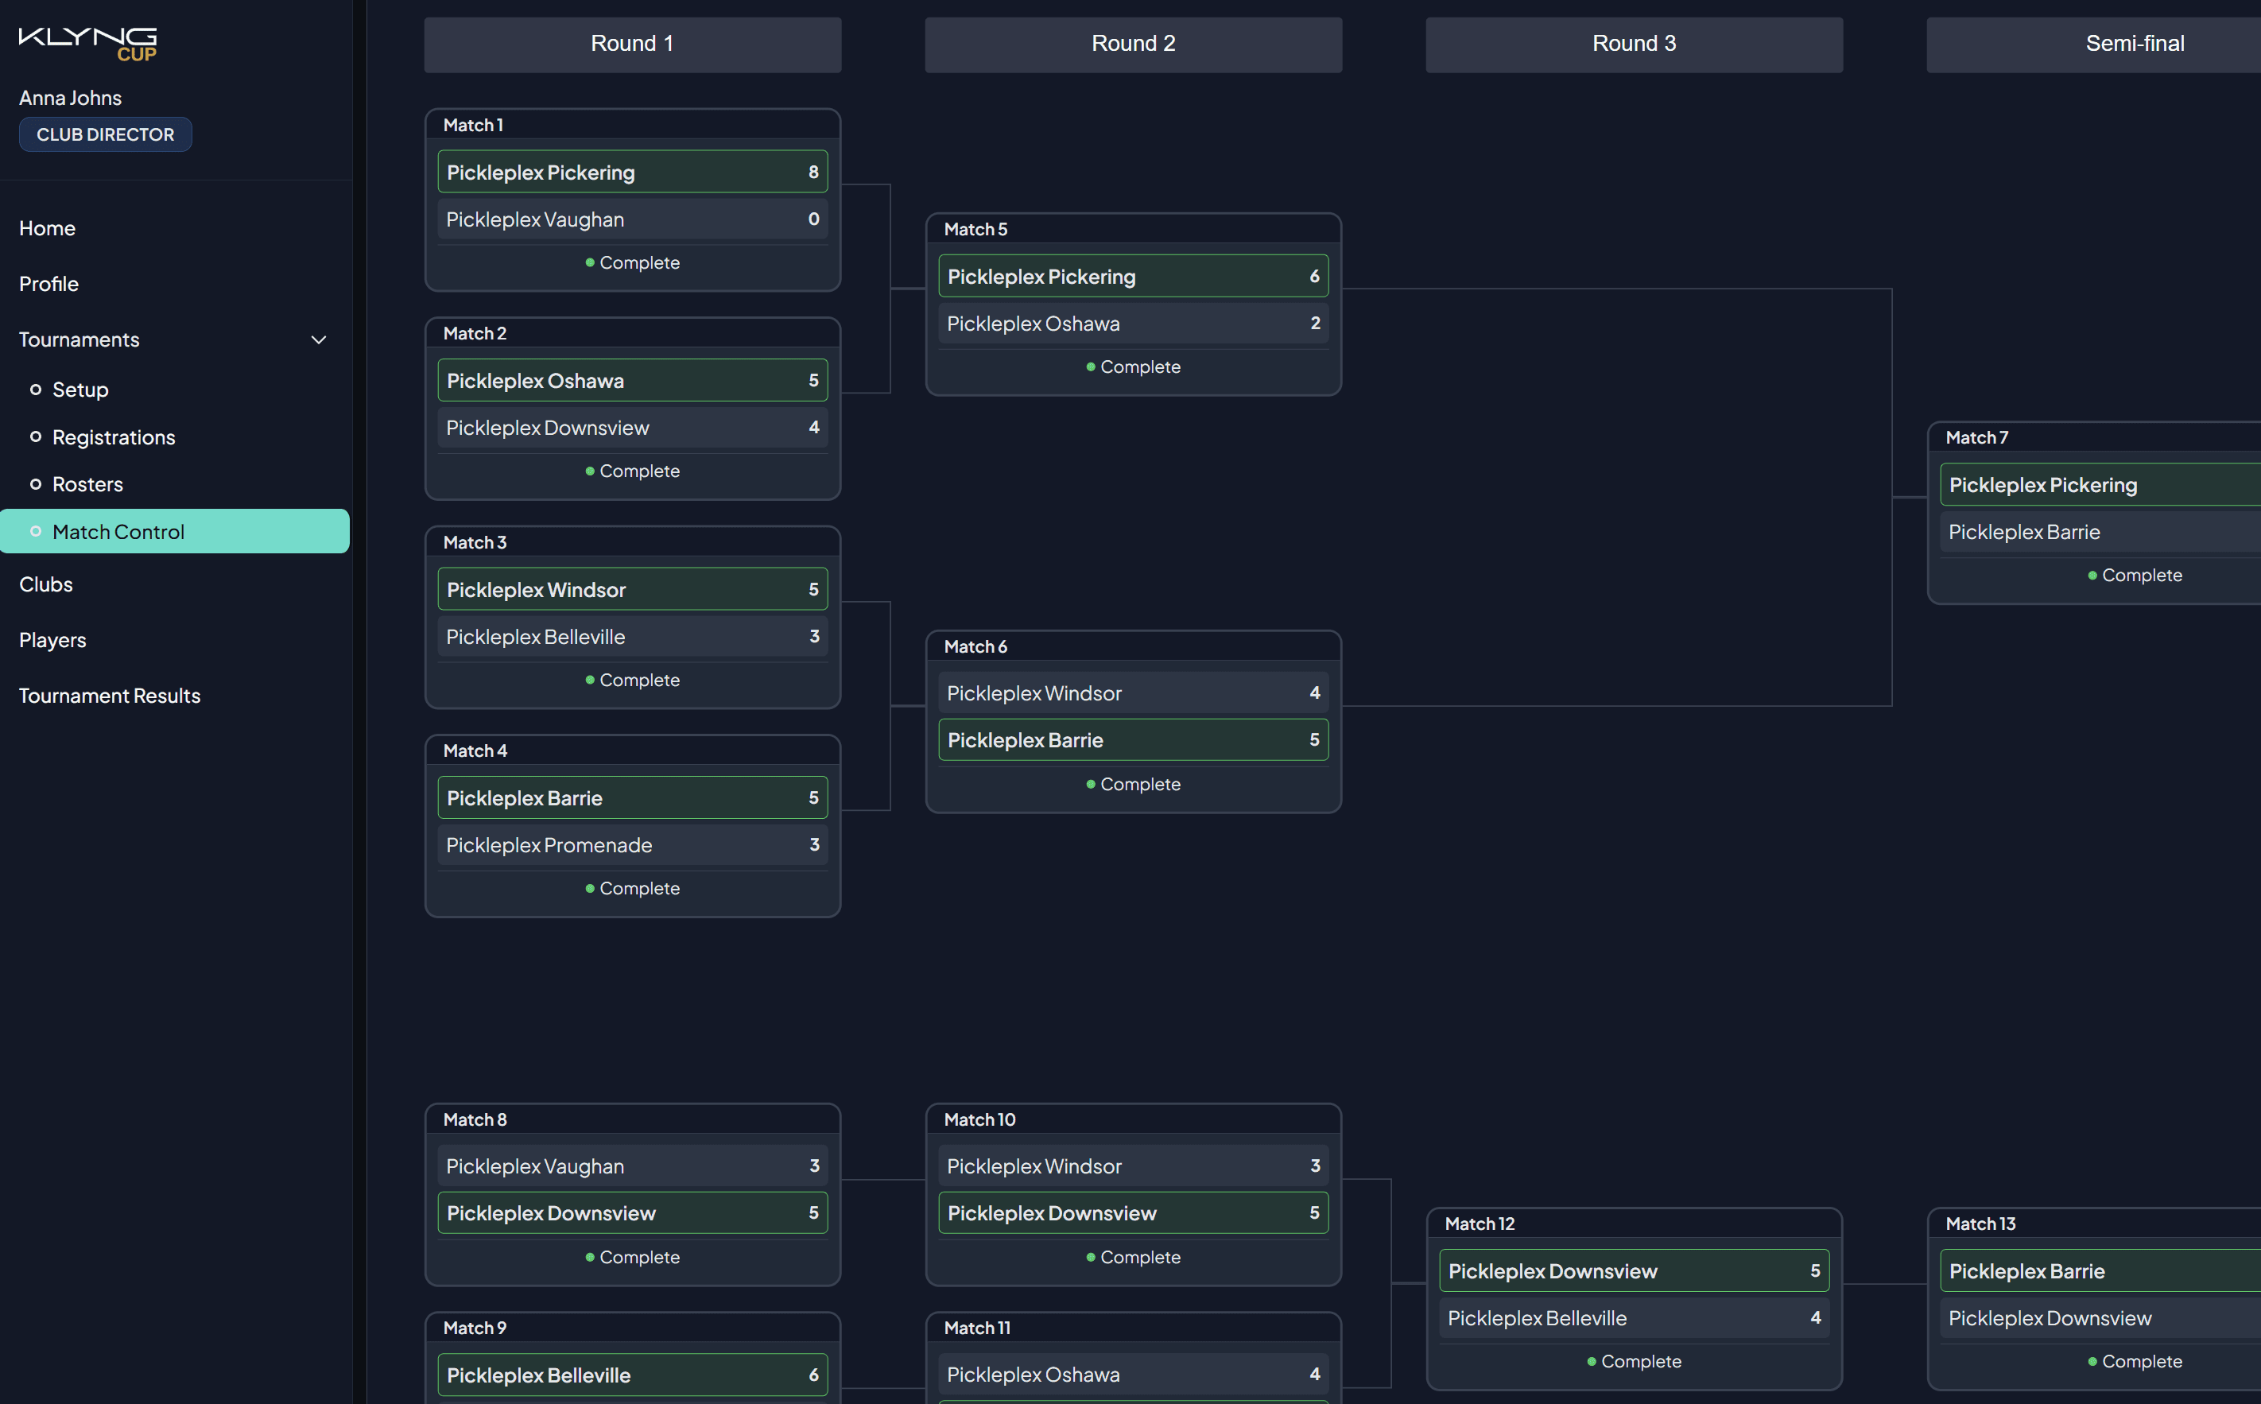Viewport: 2261px width, 1404px height.
Task: Select the Rosters radio indicator
Action: (35, 484)
